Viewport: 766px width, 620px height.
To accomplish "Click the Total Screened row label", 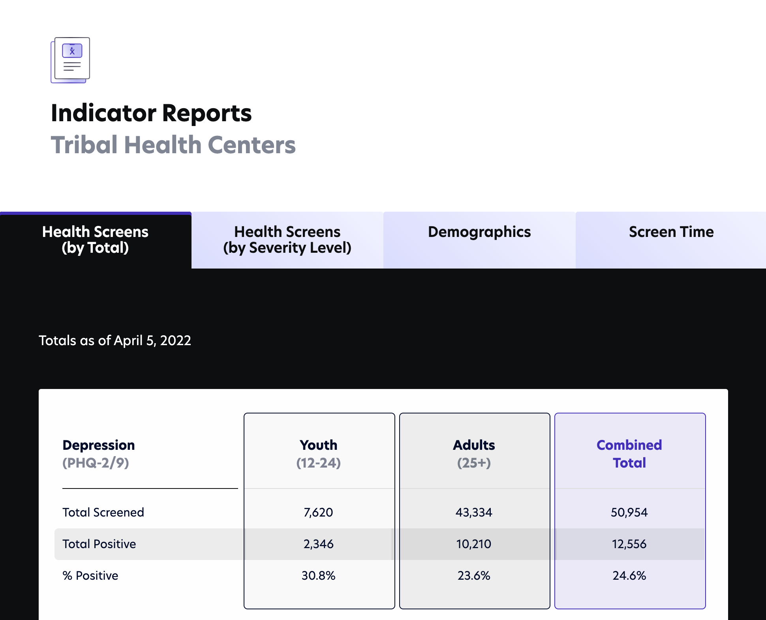I will pos(103,512).
